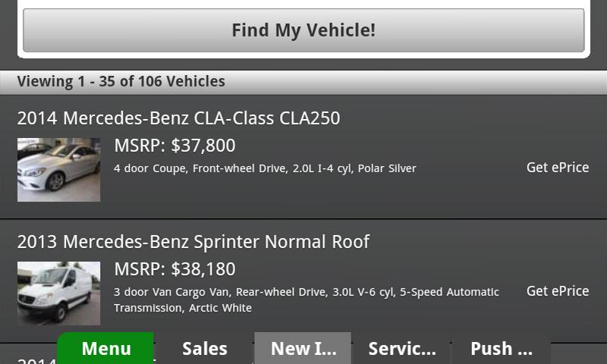Viewport: 607px width, 364px height.
Task: Get ePrice for the Sprinter Normal Roof
Action: pos(557,291)
